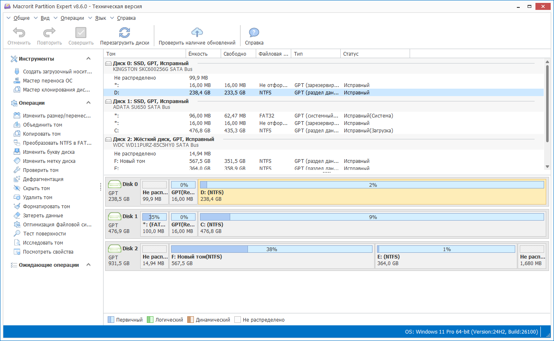The height and width of the screenshot is (341, 554).
Task: Launch Тест поверхности from the operations list
Action: [x=45, y=234]
